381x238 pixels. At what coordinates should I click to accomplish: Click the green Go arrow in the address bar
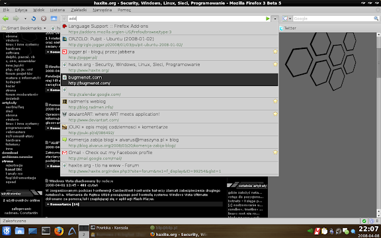point(267,19)
